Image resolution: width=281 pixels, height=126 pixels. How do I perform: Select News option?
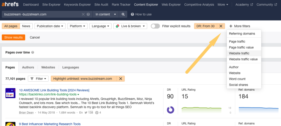point(26,26)
